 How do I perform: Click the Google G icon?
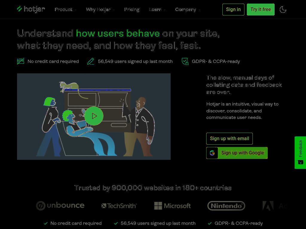pyautogui.click(x=212, y=153)
